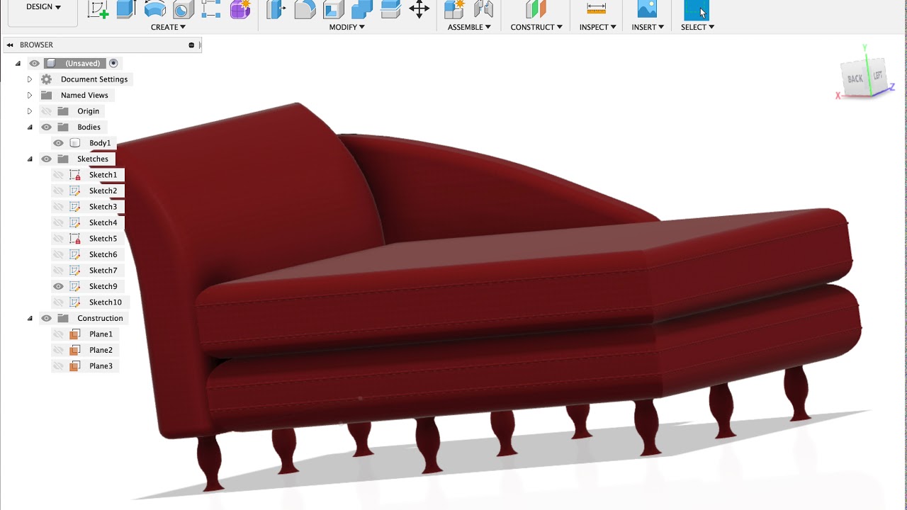Collapse the Bodies folder node

tap(30, 127)
